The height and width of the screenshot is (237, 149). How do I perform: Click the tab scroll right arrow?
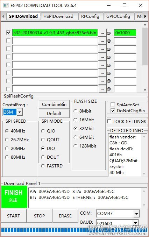[145, 16]
